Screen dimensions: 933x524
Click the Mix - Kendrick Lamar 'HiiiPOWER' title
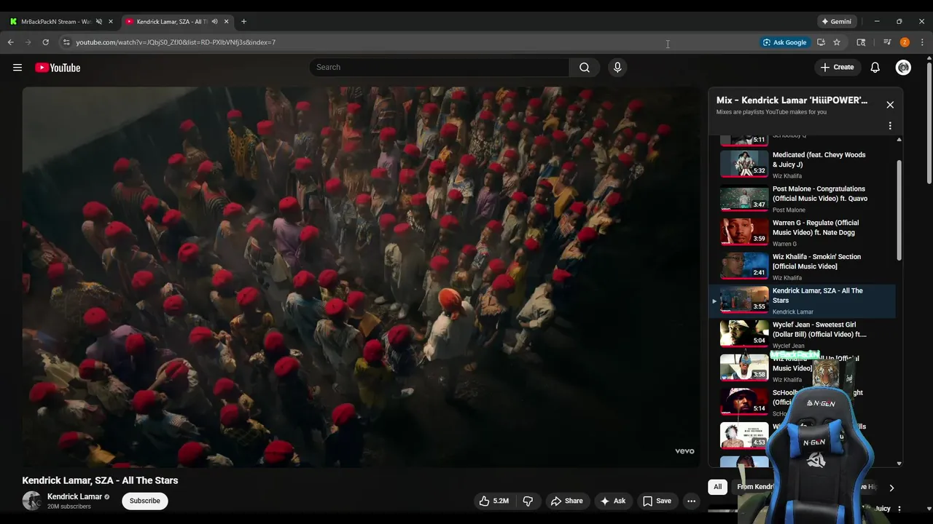tap(792, 100)
